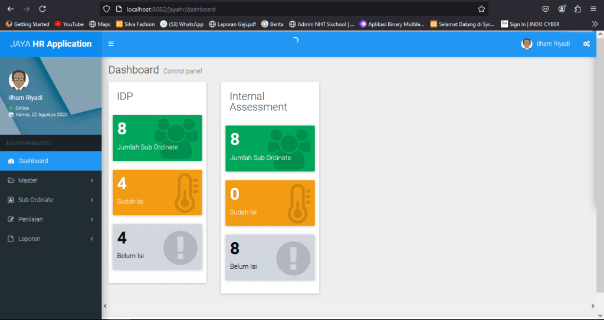This screenshot has height=320, width=604.
Task: Bookmark this page with the star icon
Action: coord(481,9)
